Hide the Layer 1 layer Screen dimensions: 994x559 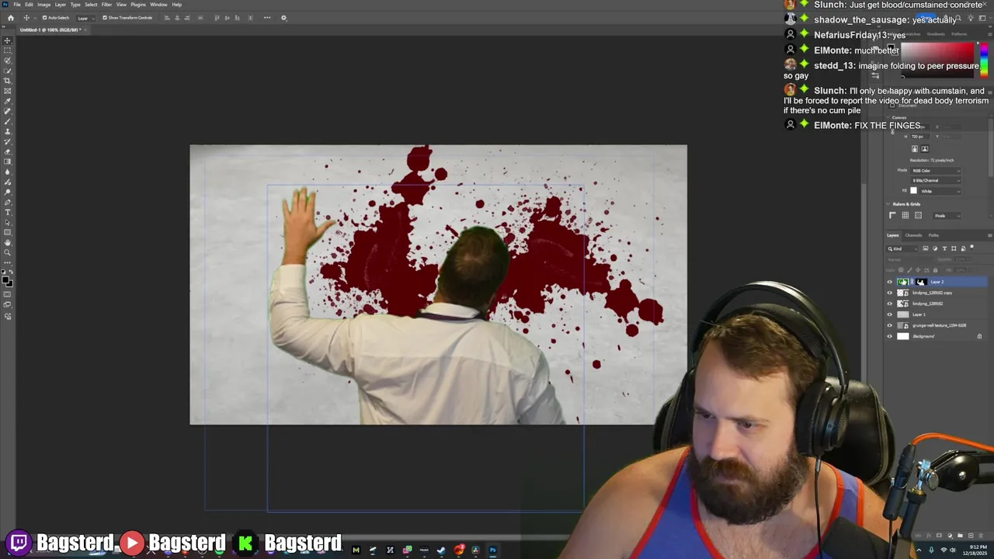[890, 314]
